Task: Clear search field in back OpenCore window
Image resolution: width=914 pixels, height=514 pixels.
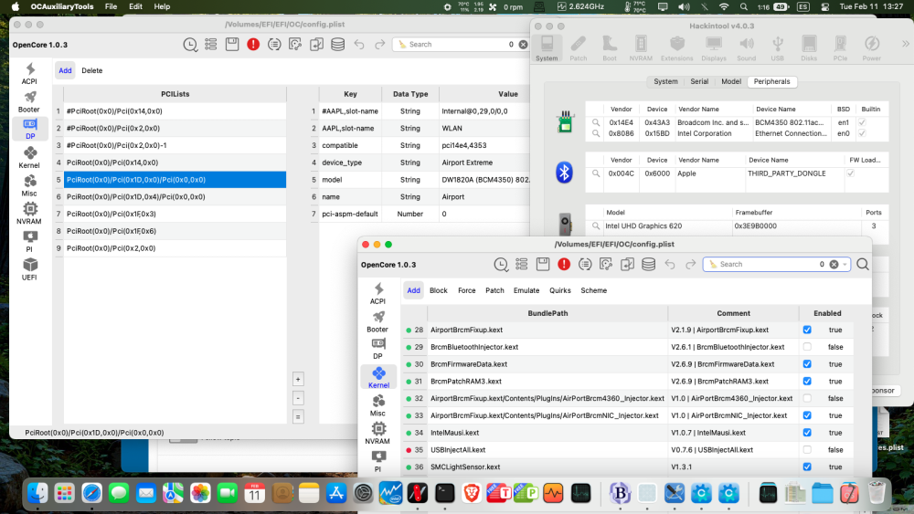Action: pos(523,44)
